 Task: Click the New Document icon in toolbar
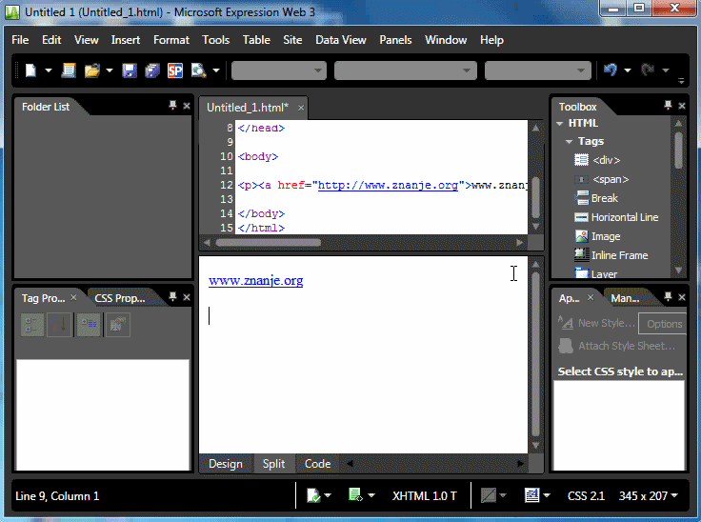tap(30, 70)
